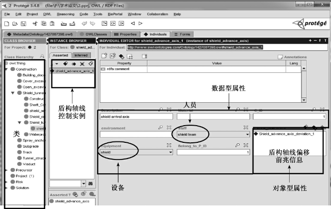Select the Viaduct class
The image size is (331, 209).
point(26,164)
